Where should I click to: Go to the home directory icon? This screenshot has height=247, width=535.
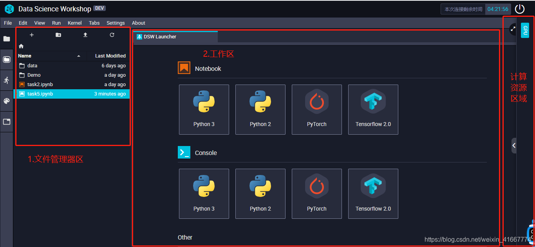(x=21, y=46)
